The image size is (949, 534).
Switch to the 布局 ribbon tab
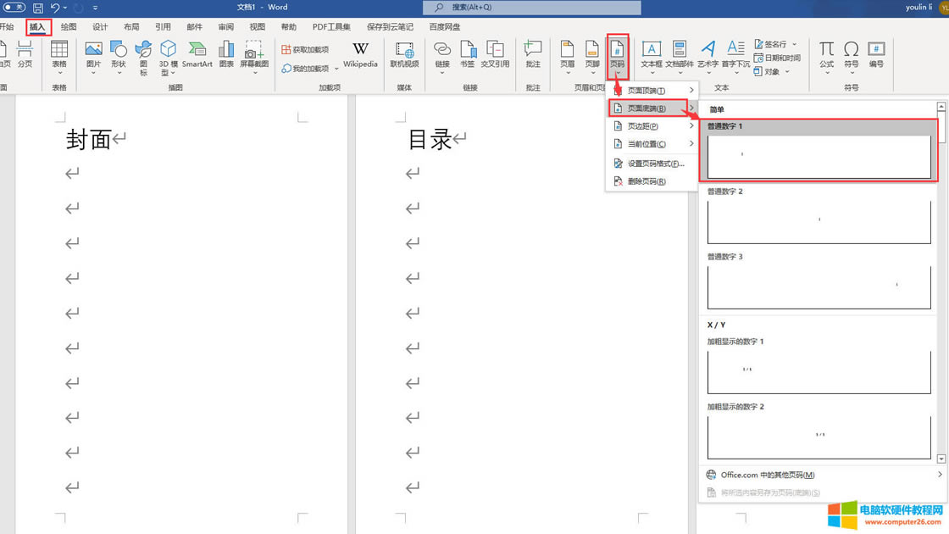pos(131,27)
